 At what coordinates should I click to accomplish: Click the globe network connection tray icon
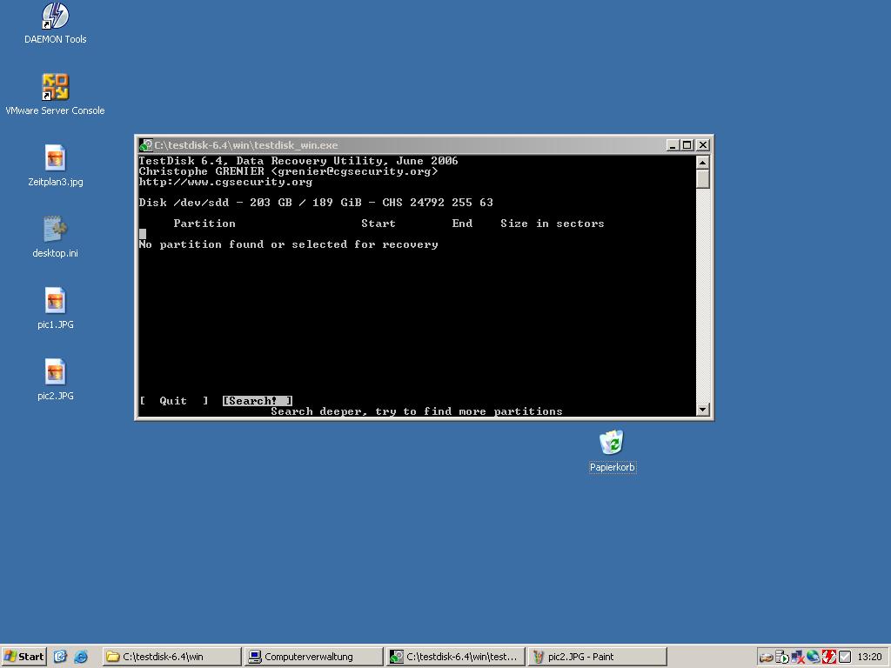(814, 658)
